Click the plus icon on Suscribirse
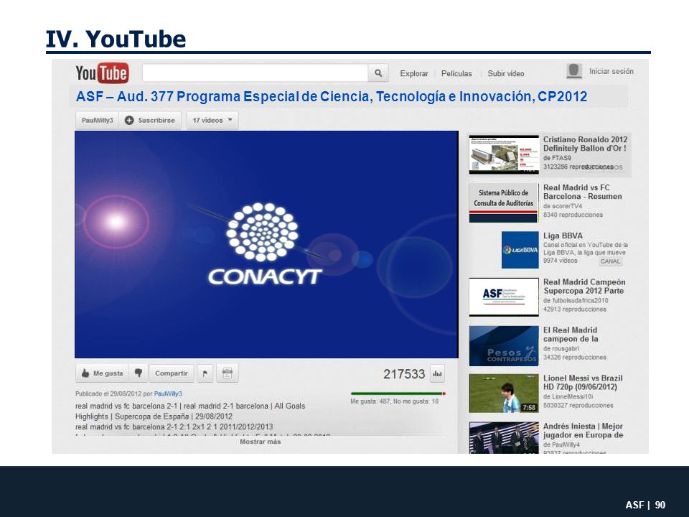689x517 pixels. coord(129,120)
